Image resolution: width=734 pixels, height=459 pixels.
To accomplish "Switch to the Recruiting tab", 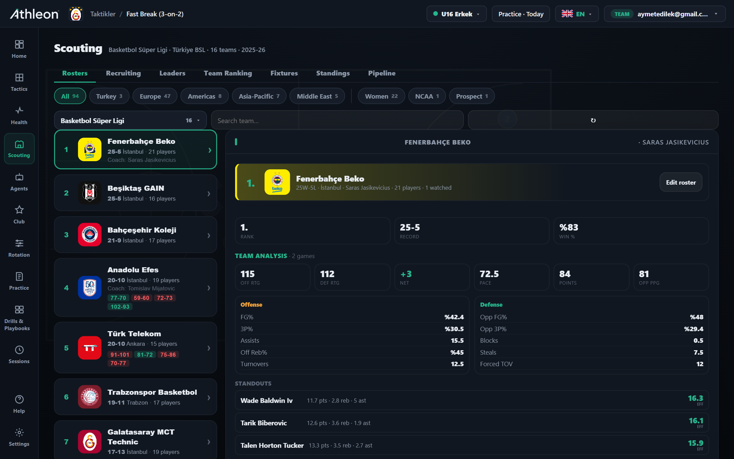I will click(123, 73).
